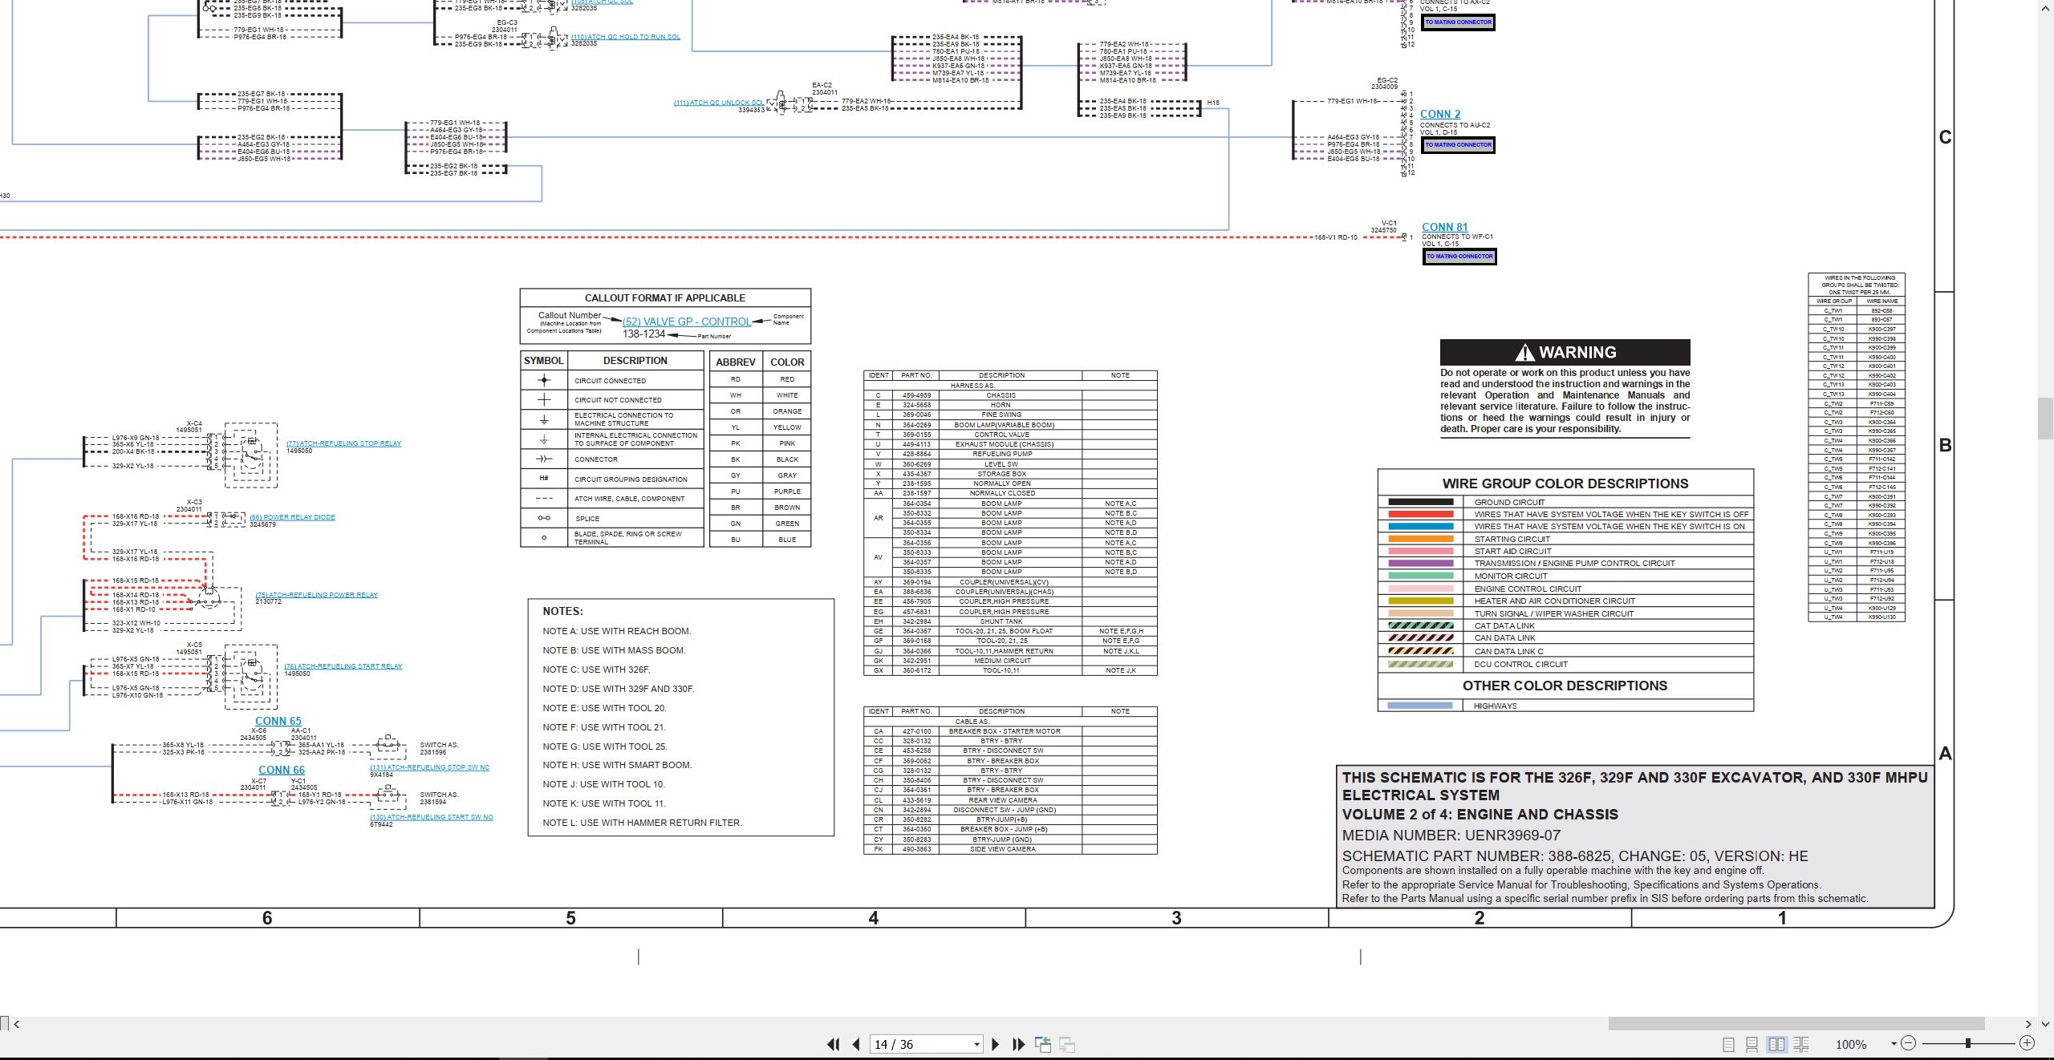Click the WIRE GROUP COLOR DESCRIPTIONS heading

point(1565,483)
